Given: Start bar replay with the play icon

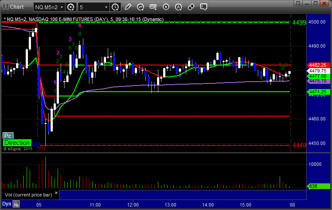Looking at the screenshot, I should point(166,7).
